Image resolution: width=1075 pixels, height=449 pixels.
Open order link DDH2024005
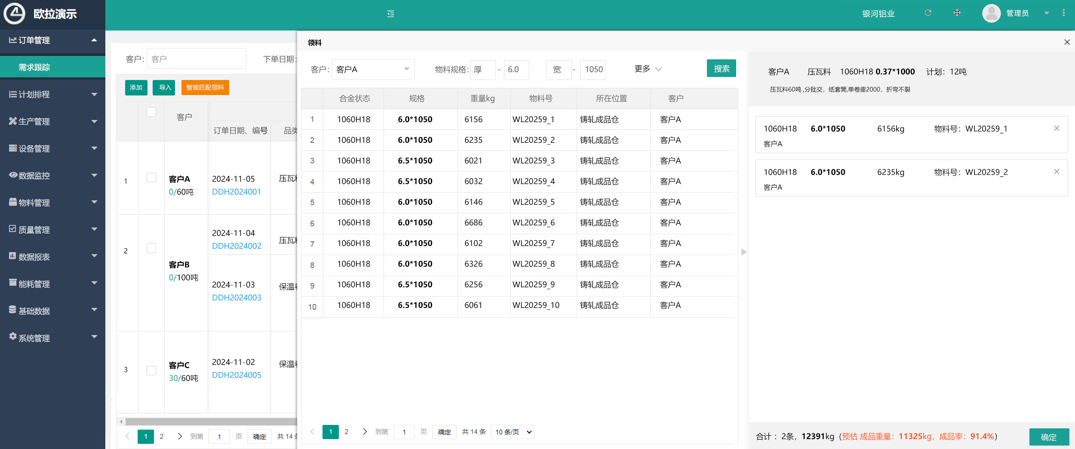(236, 375)
